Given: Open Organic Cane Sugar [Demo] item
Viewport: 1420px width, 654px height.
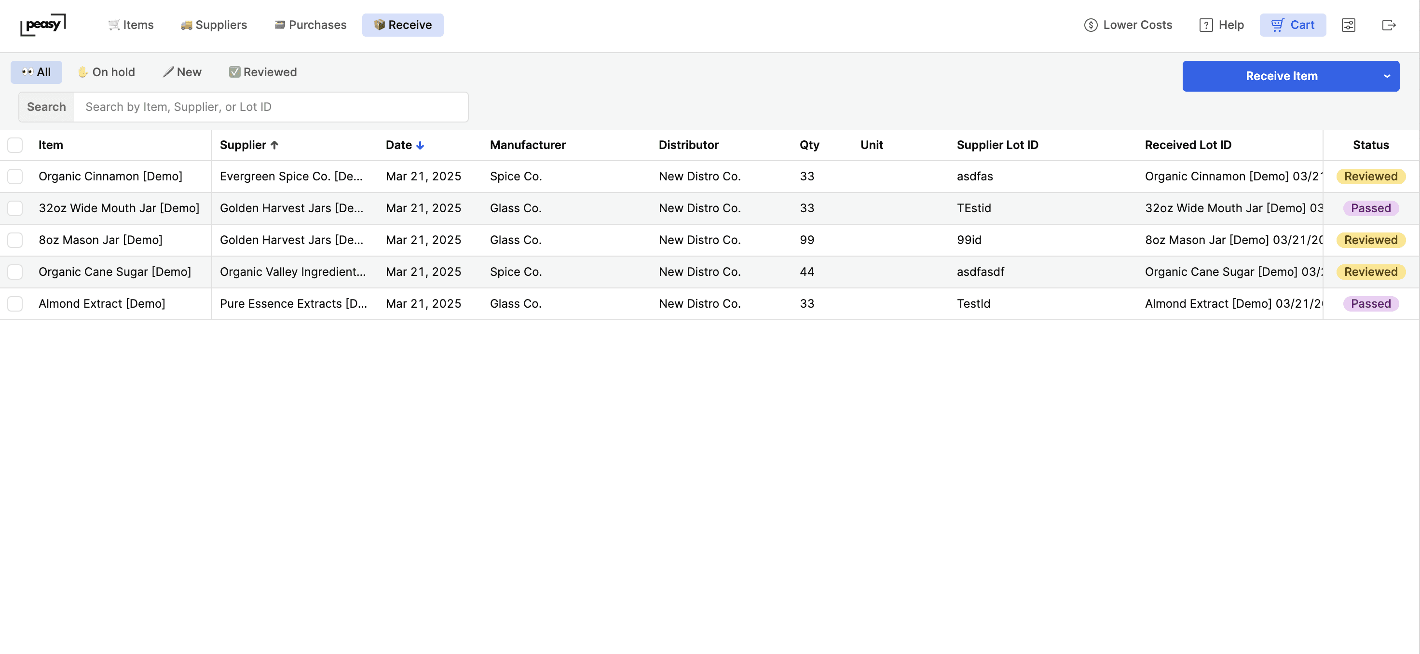Looking at the screenshot, I should pyautogui.click(x=115, y=272).
